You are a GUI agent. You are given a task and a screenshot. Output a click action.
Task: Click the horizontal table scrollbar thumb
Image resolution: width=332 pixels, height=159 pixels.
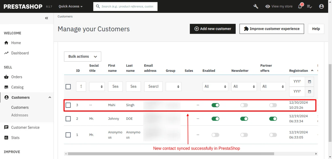click(x=171, y=153)
